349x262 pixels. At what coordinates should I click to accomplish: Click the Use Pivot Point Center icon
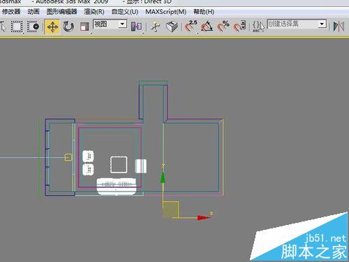pos(136,27)
